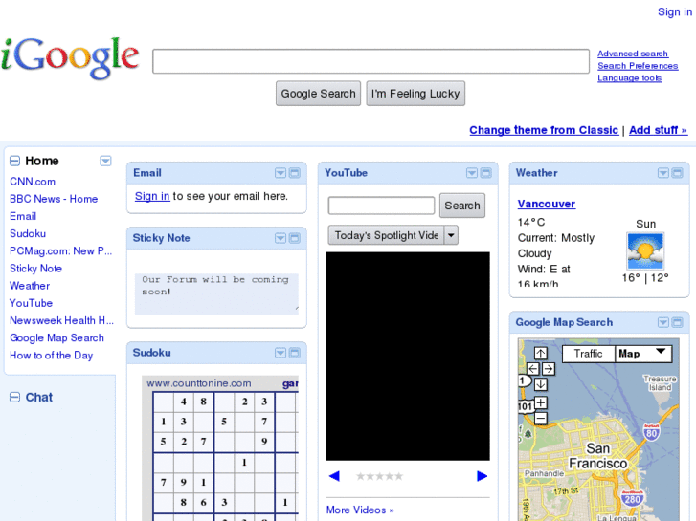Click the iGoogle logo

click(x=70, y=58)
